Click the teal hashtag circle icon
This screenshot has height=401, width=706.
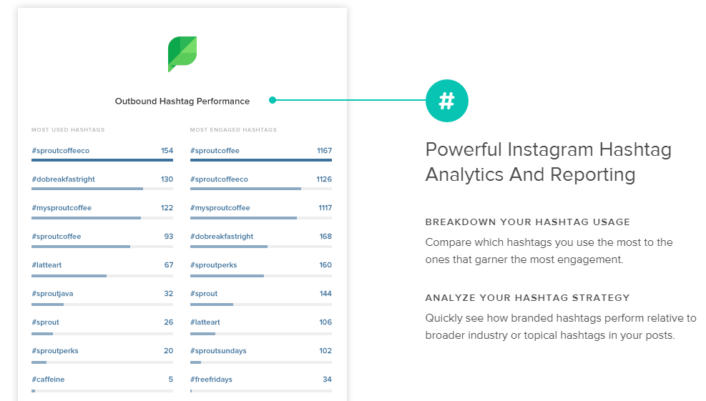pyautogui.click(x=446, y=101)
